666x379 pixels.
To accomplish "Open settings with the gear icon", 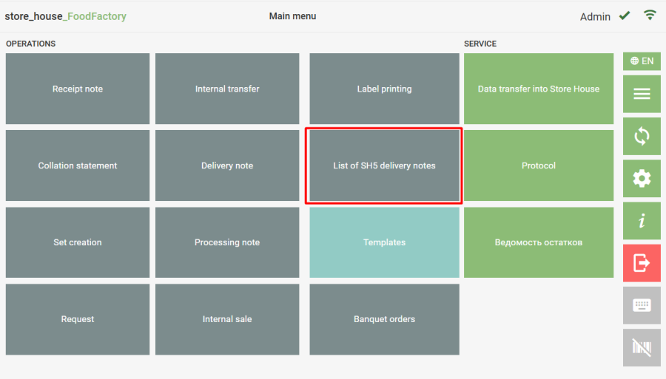I will click(x=642, y=178).
